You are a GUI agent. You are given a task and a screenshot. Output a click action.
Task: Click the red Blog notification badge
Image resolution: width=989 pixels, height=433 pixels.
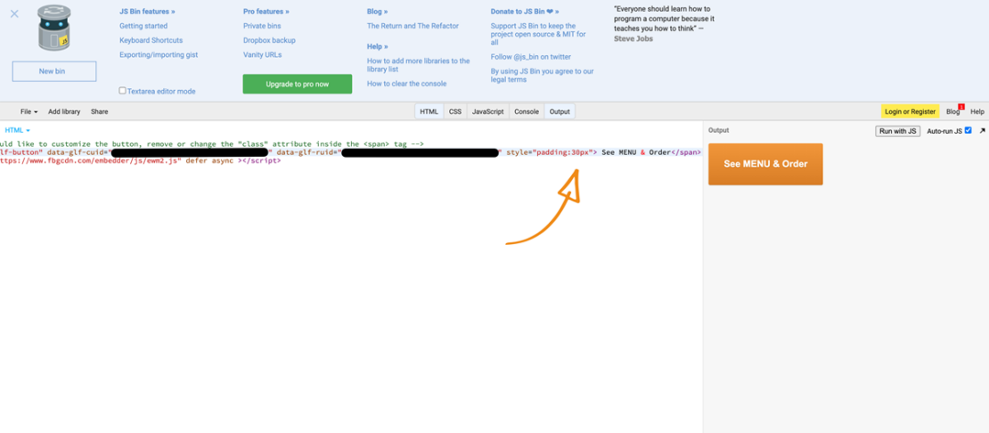click(x=961, y=107)
